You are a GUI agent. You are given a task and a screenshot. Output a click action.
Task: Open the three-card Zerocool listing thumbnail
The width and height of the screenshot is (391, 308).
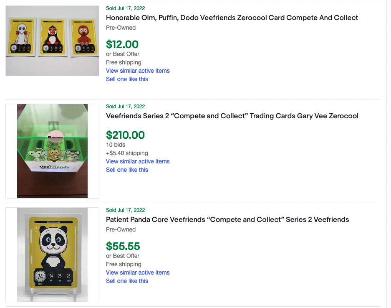coord(52,40)
